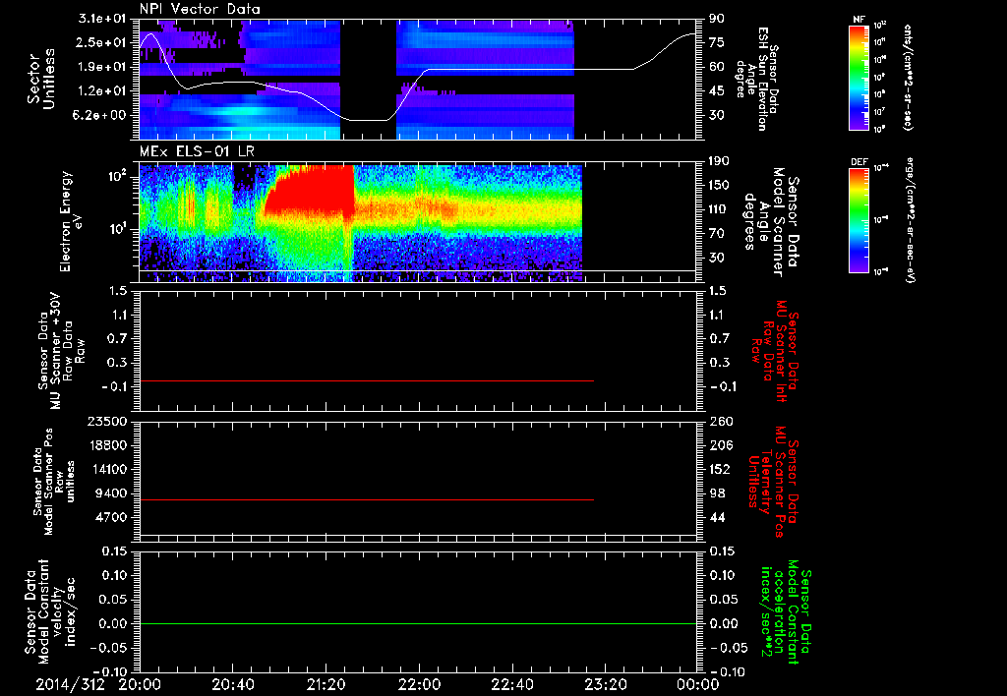
Task: Click the 20:40 time tick label
Action: tap(233, 684)
